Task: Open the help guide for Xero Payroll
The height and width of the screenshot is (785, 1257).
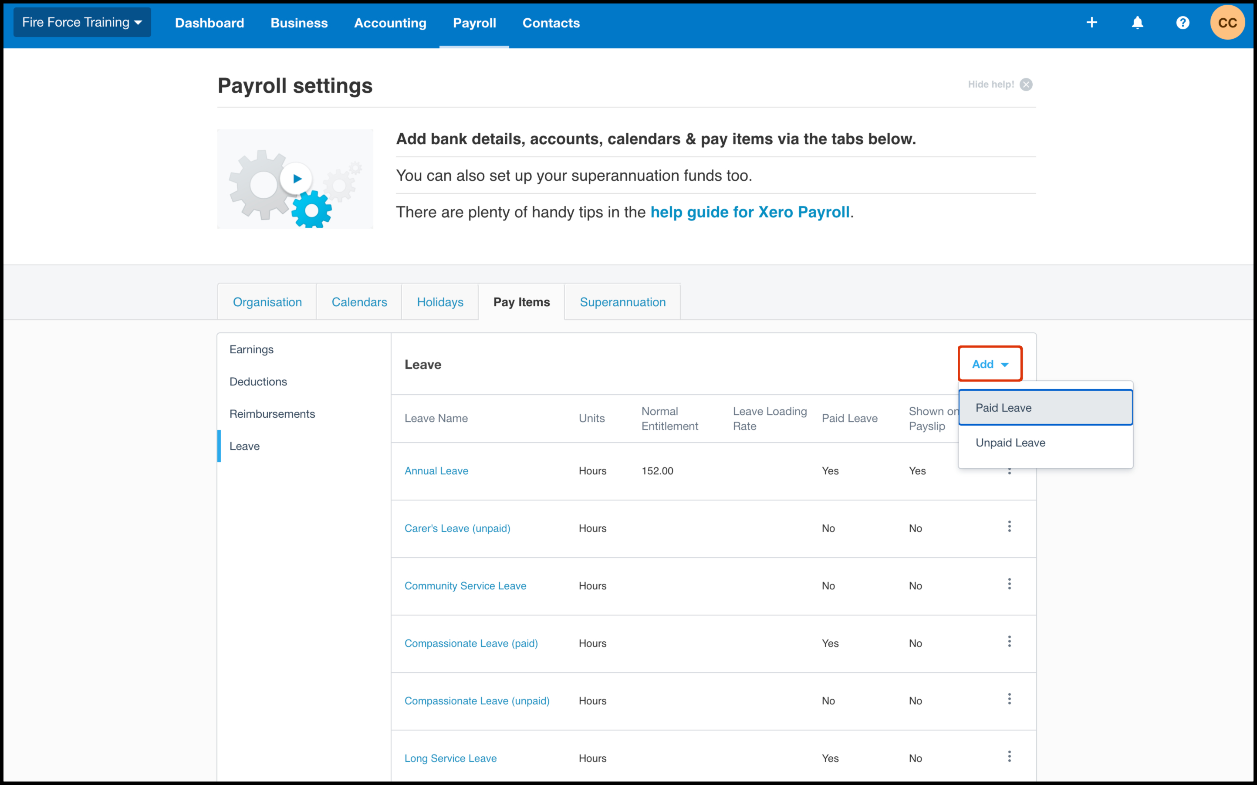Action: click(750, 212)
